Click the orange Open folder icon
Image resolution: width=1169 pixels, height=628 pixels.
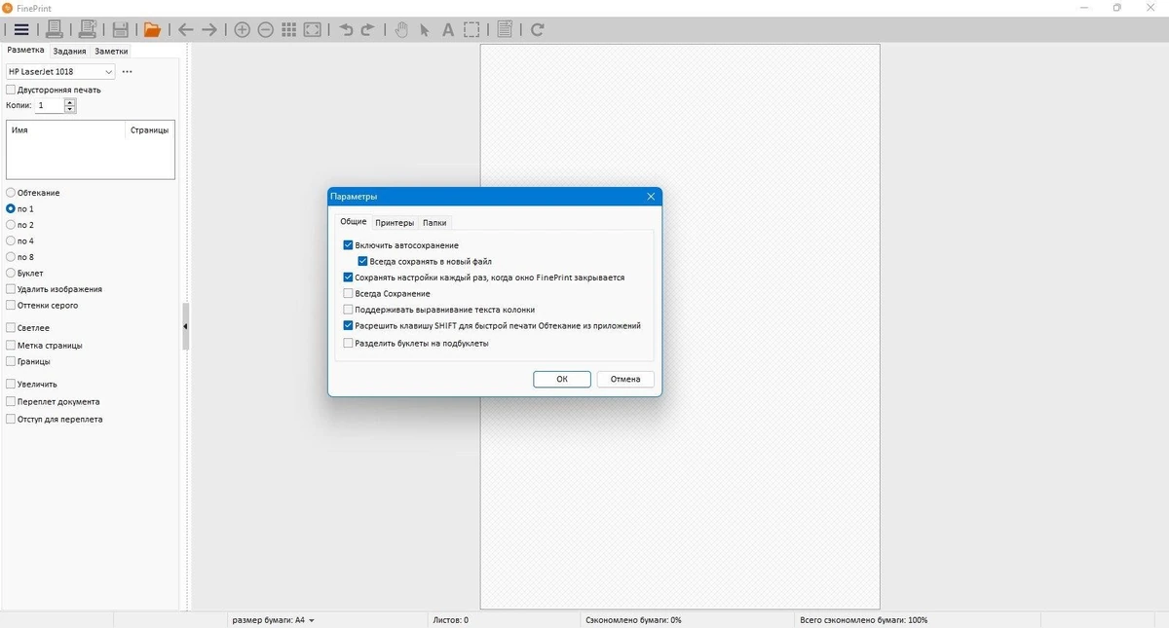(153, 29)
